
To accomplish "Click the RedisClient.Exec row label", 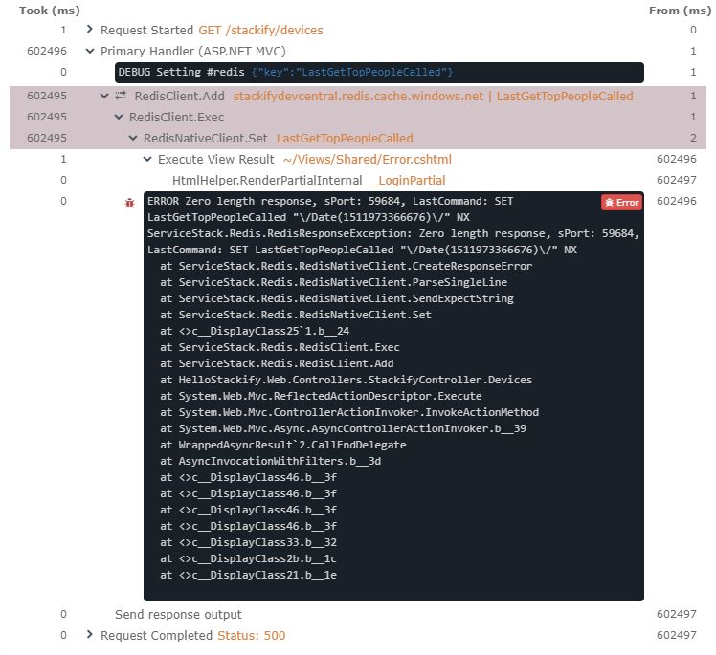I will [177, 118].
